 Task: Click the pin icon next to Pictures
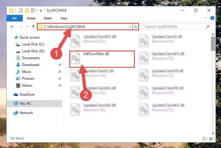click(x=59, y=79)
